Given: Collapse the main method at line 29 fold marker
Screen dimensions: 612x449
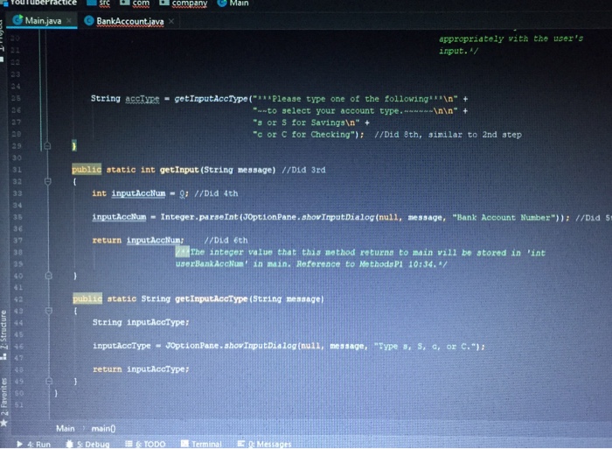Looking at the screenshot, I should click(47, 146).
